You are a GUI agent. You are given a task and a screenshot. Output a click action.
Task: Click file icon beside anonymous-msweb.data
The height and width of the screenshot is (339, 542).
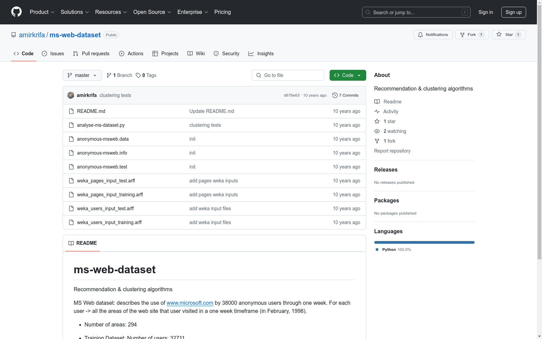[x=71, y=139]
